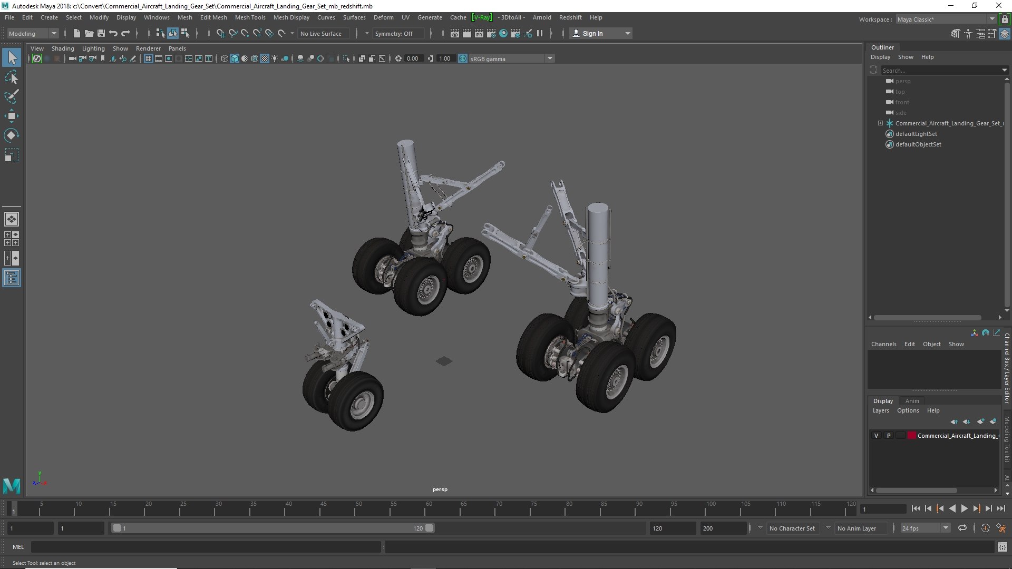Switch to single perspective pane layout
The width and height of the screenshot is (1012, 569).
pos(12,219)
